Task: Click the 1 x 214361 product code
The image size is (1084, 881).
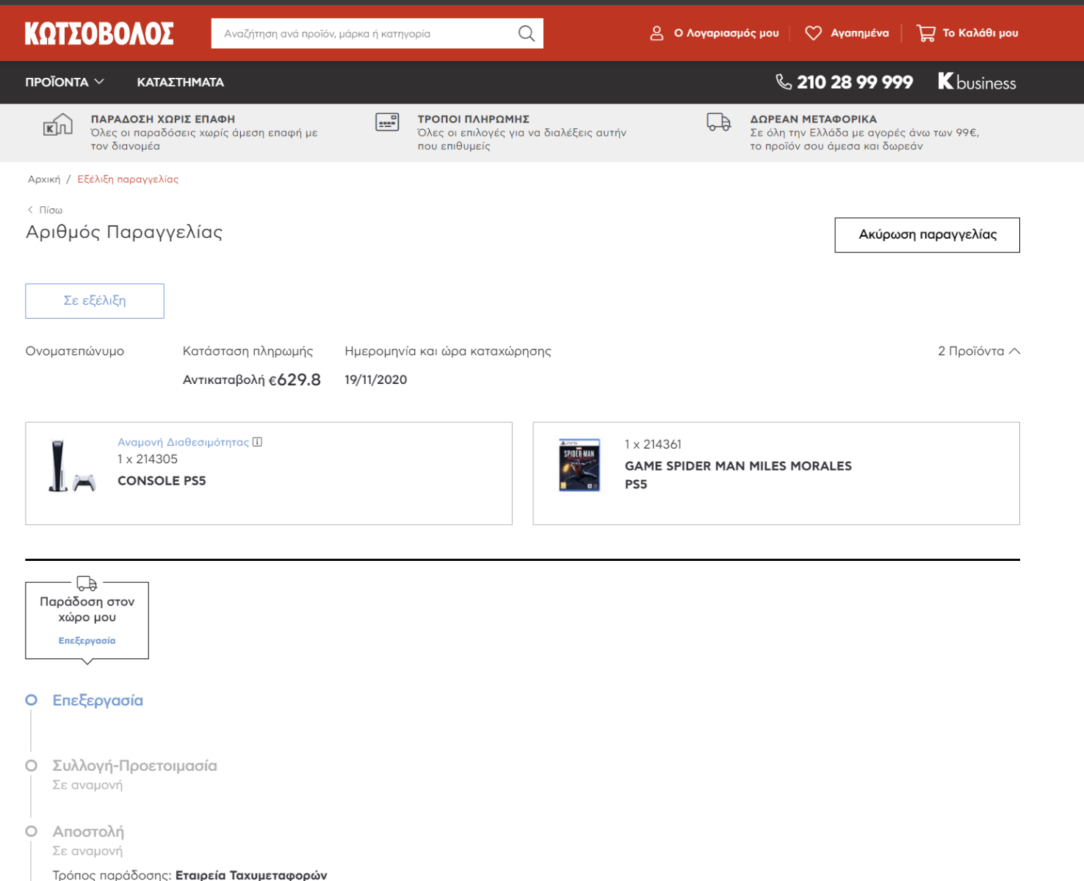Action: point(653,444)
